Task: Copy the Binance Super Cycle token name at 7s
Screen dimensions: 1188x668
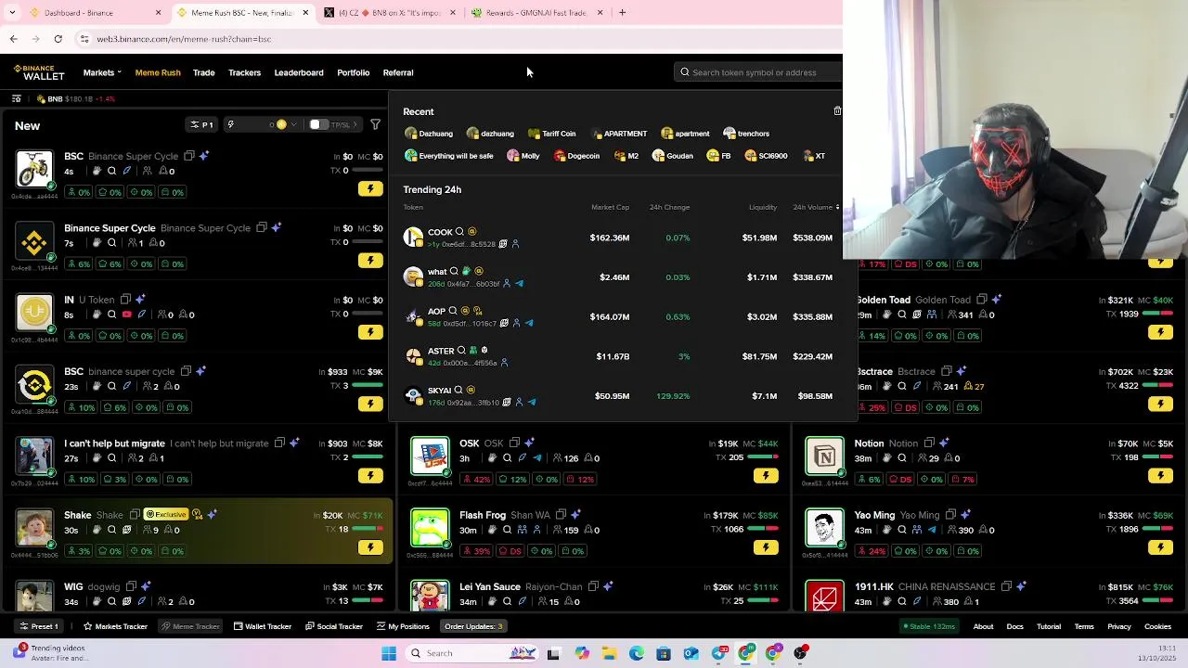Action: (x=262, y=227)
